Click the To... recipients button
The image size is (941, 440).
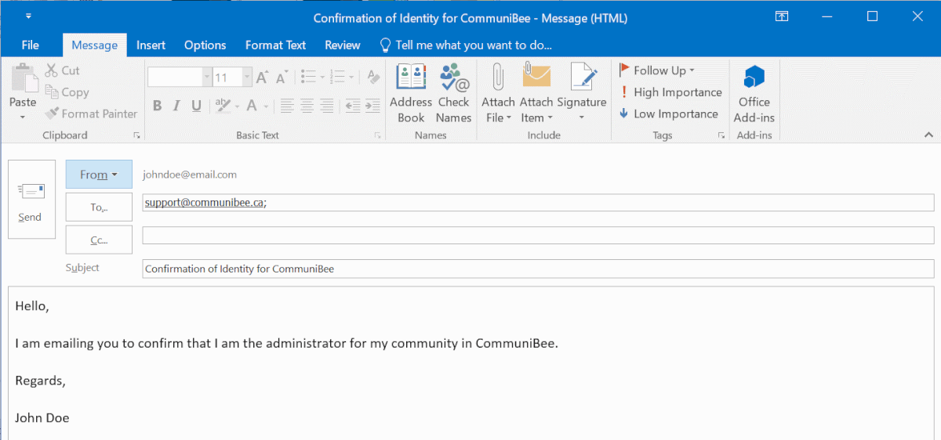[x=99, y=207]
